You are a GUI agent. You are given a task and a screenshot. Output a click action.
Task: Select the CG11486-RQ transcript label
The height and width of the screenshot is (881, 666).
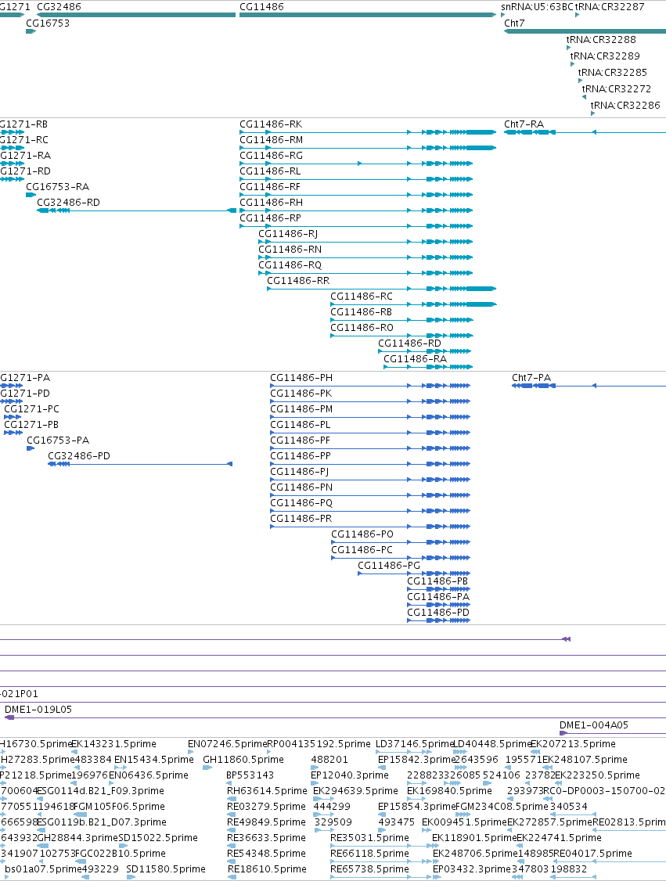290,266
